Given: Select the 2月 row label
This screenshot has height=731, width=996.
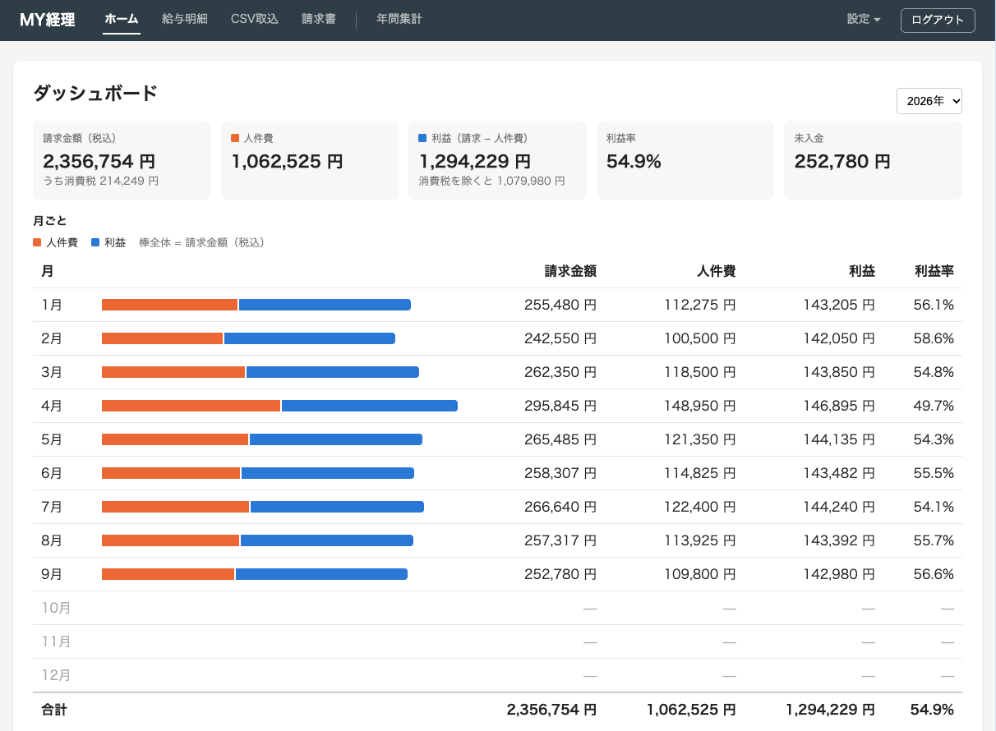Looking at the screenshot, I should click(x=52, y=338).
